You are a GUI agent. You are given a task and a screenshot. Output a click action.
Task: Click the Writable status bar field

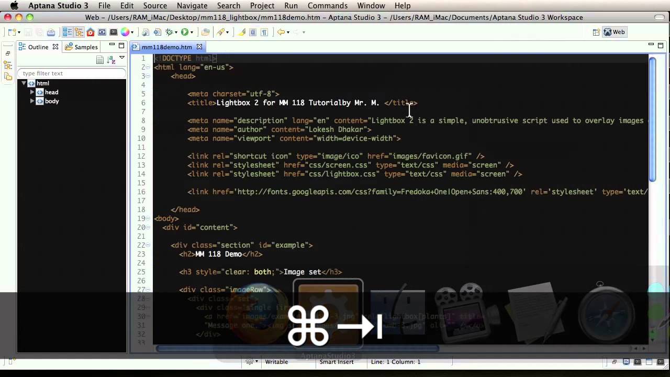pos(276,362)
